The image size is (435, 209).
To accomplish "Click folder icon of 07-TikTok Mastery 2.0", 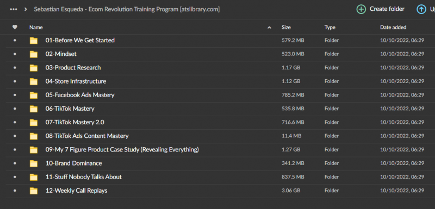I will pyautogui.click(x=34, y=122).
